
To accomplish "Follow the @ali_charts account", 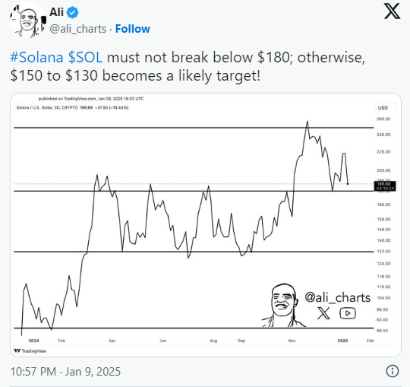I will click(x=133, y=29).
